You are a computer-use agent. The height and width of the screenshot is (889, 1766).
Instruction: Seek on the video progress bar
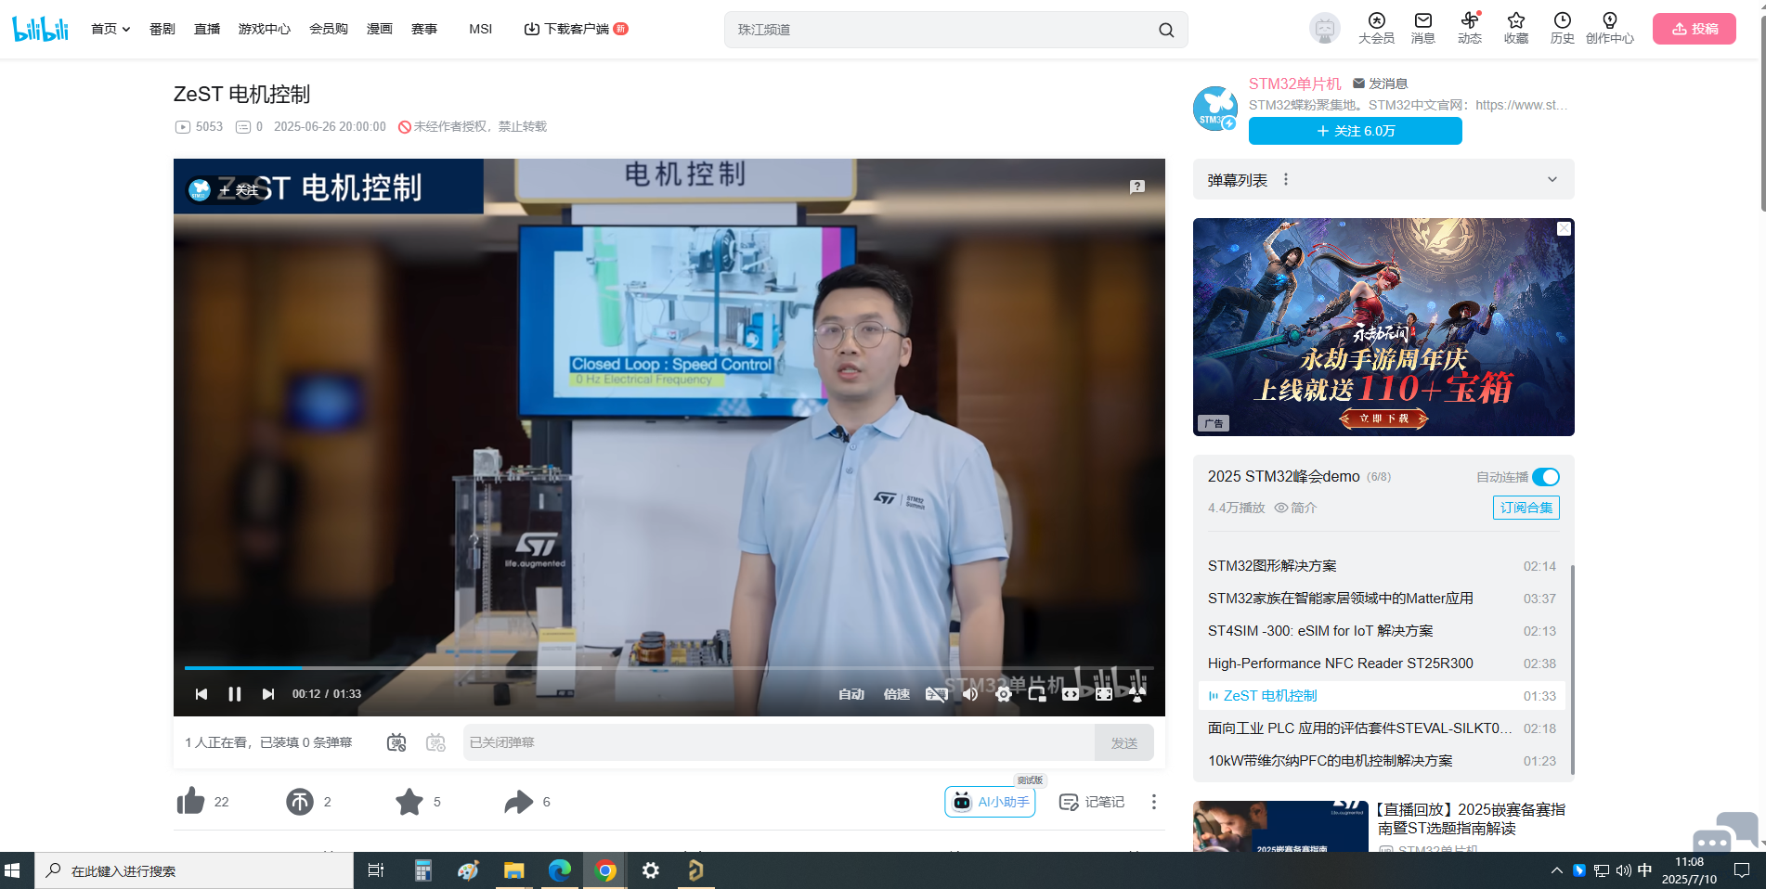(x=669, y=667)
